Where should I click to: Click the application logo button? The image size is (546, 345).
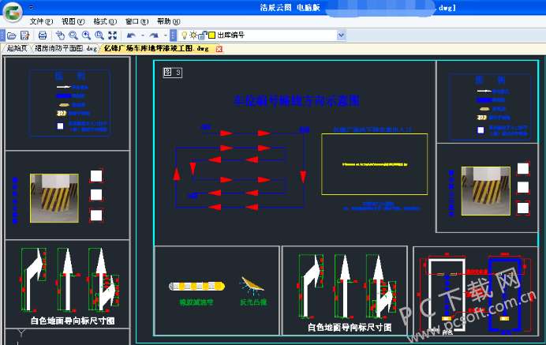(x=12, y=11)
